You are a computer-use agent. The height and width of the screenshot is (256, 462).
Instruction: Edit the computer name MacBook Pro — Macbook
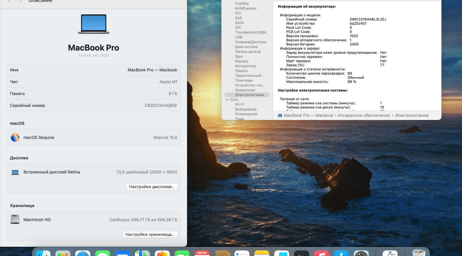pos(152,70)
